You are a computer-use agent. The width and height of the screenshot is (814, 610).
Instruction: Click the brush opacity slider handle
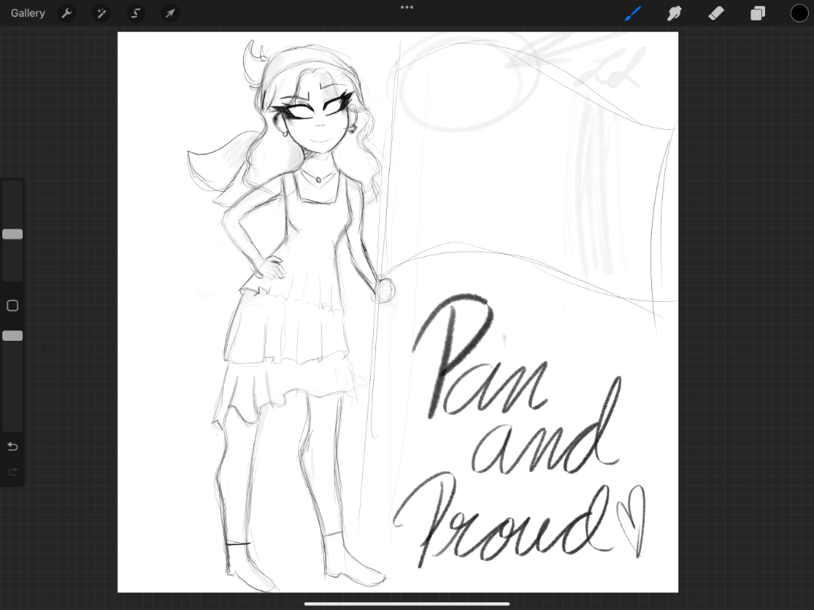(x=12, y=336)
